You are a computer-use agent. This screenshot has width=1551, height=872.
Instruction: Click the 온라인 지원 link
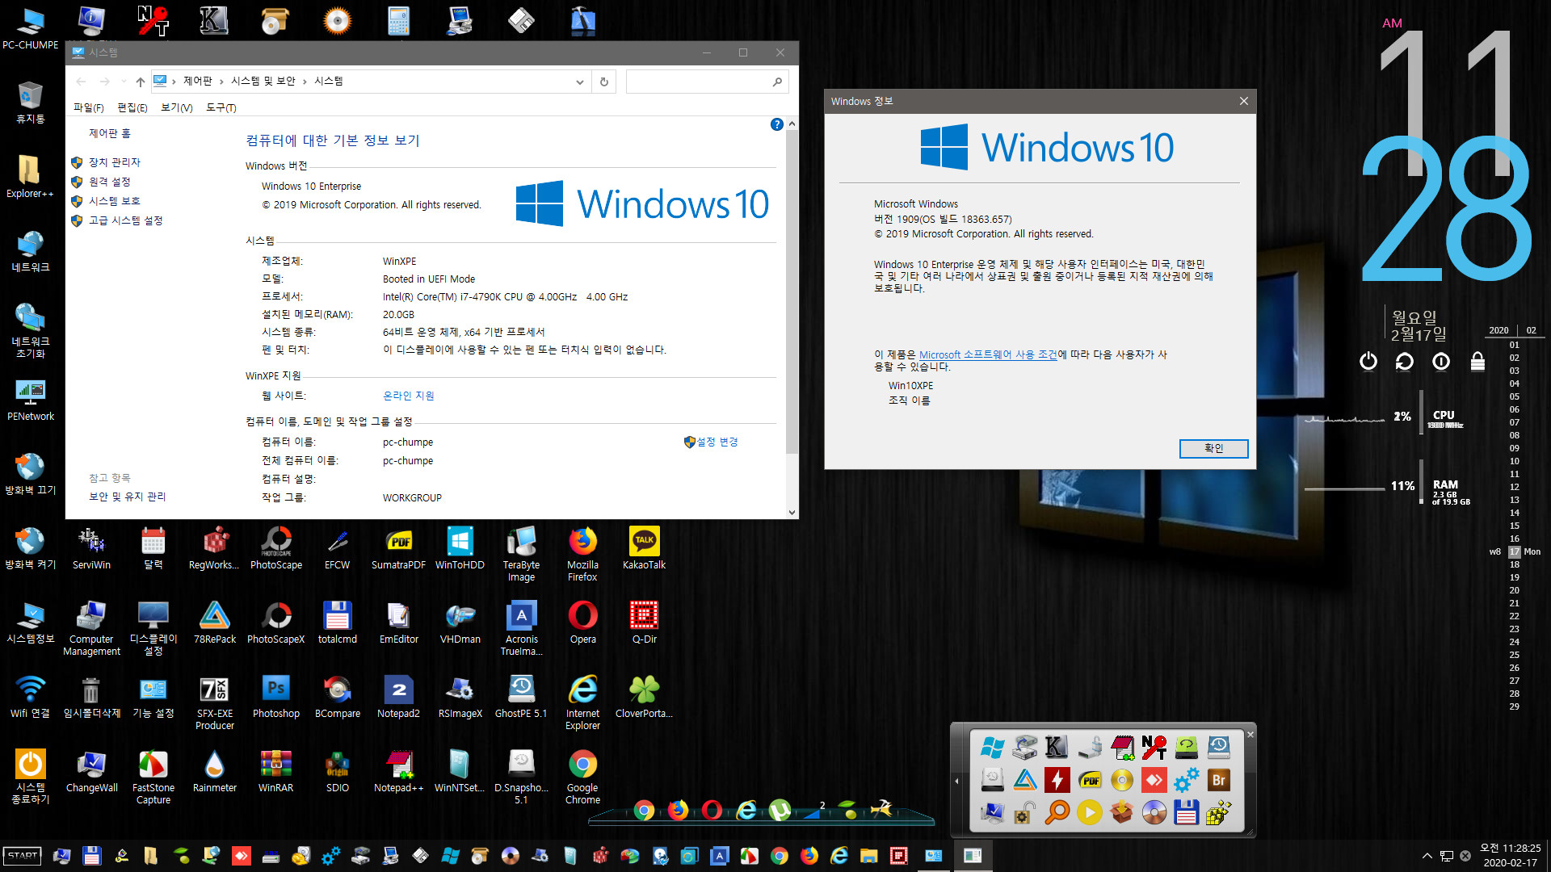coord(408,396)
